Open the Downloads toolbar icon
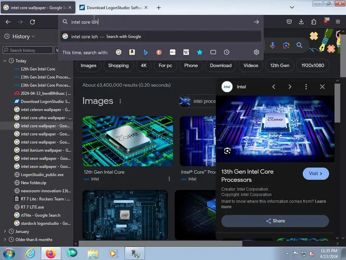346x260 pixels. 301,22
